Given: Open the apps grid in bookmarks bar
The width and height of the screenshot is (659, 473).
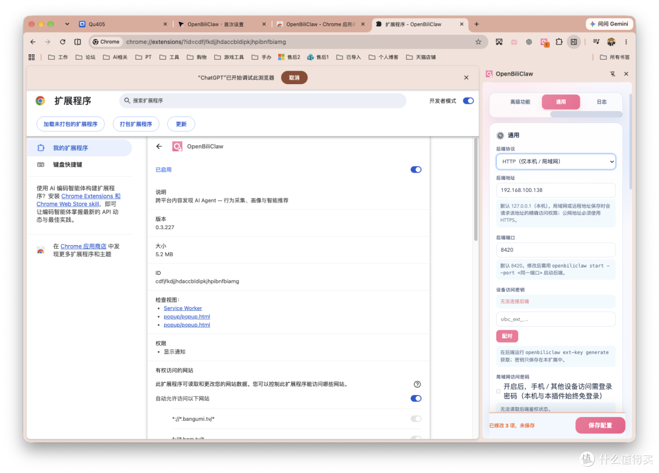Looking at the screenshot, I should point(32,57).
